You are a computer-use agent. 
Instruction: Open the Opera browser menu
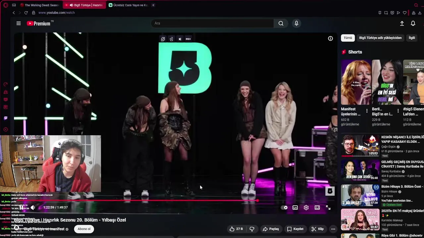(x=6, y=5)
